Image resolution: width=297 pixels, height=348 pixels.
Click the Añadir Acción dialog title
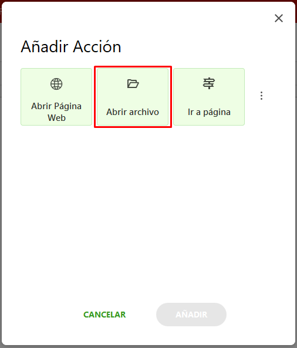point(71,46)
